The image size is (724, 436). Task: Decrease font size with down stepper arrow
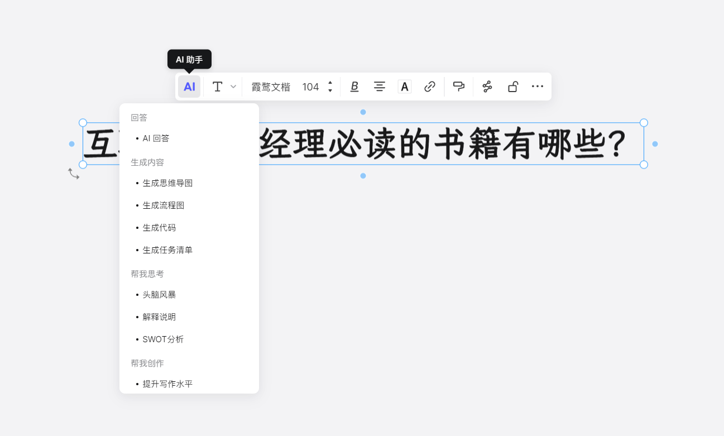click(330, 90)
